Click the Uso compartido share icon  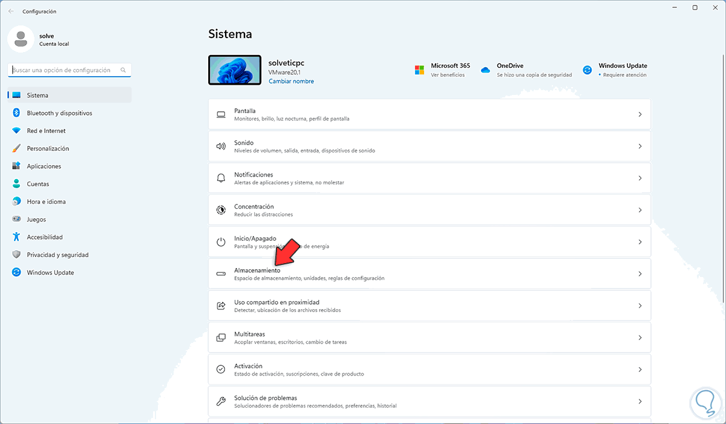pos(221,306)
